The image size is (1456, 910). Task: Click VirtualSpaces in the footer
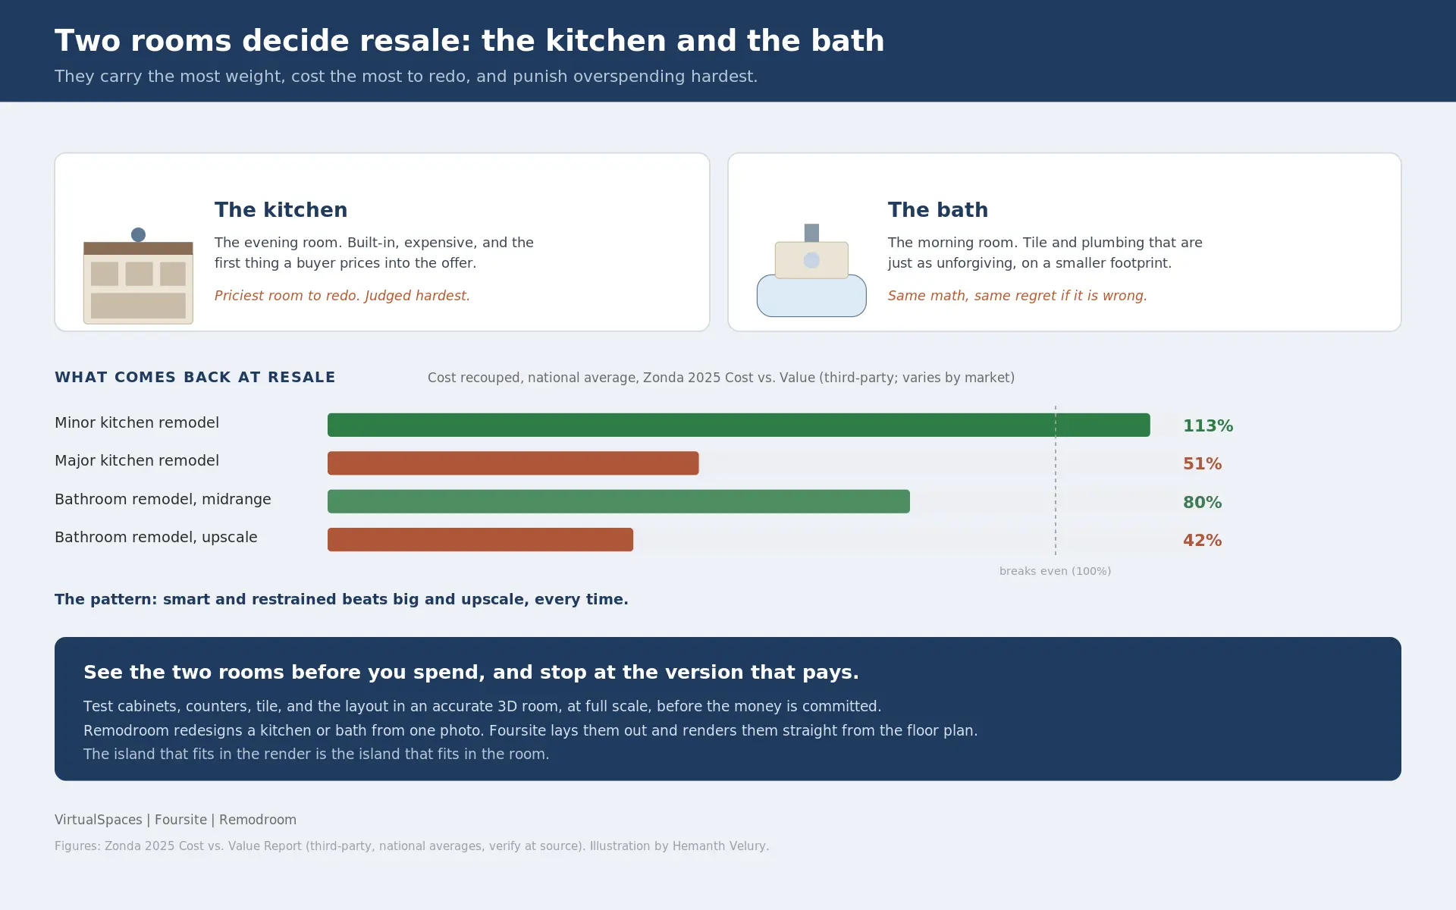pos(99,820)
